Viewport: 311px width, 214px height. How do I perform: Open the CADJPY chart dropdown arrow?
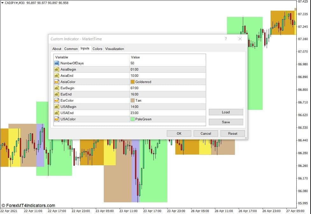pos(3,2)
